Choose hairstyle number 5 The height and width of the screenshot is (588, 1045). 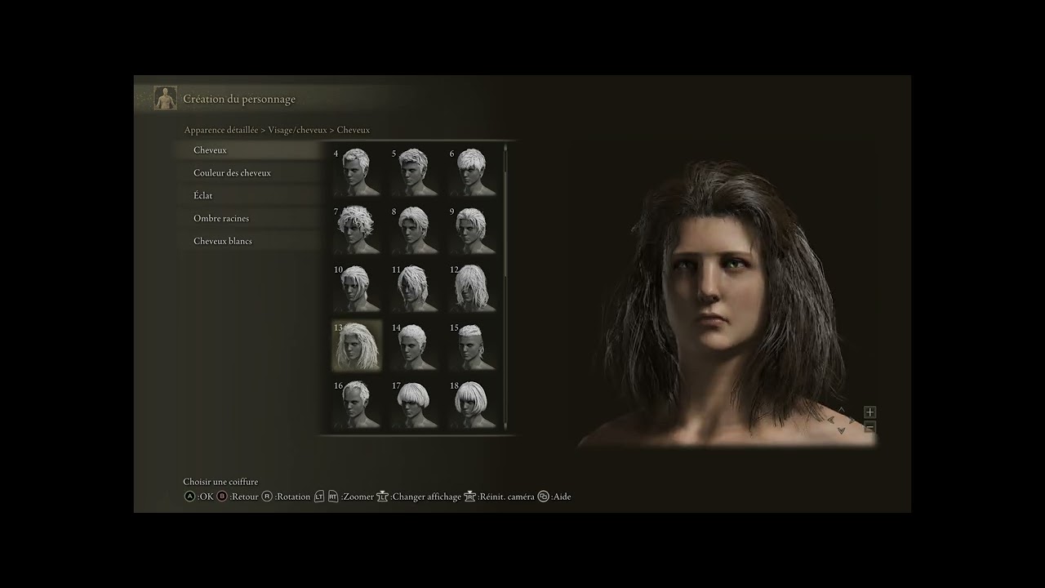coord(415,171)
